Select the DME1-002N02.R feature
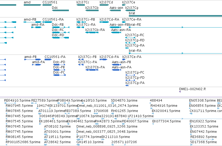Image resolution: width=222 pixels, height=146 pixels. coord(180,92)
